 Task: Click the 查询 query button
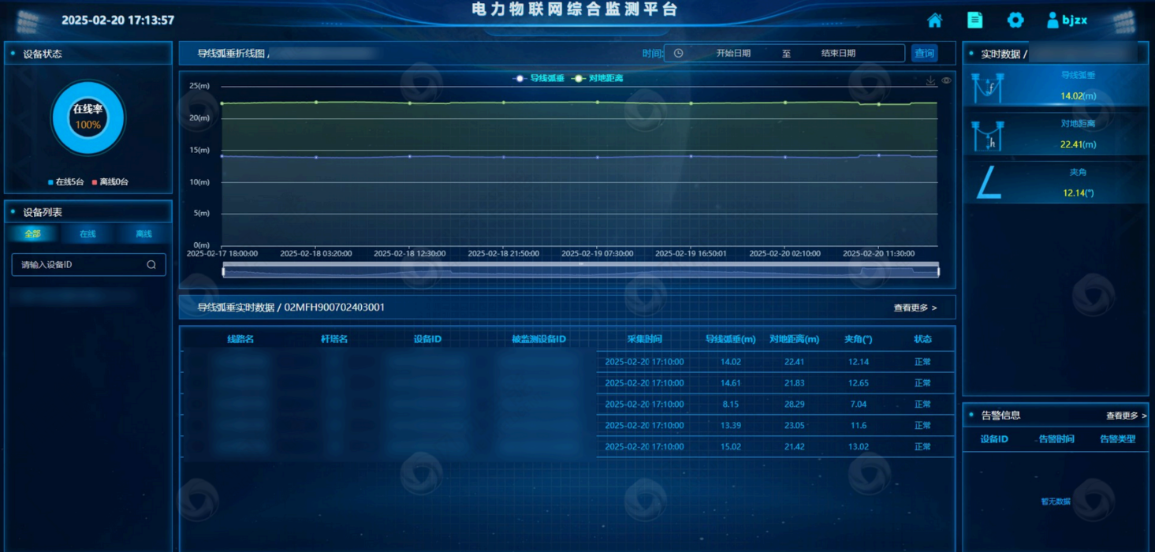(924, 54)
